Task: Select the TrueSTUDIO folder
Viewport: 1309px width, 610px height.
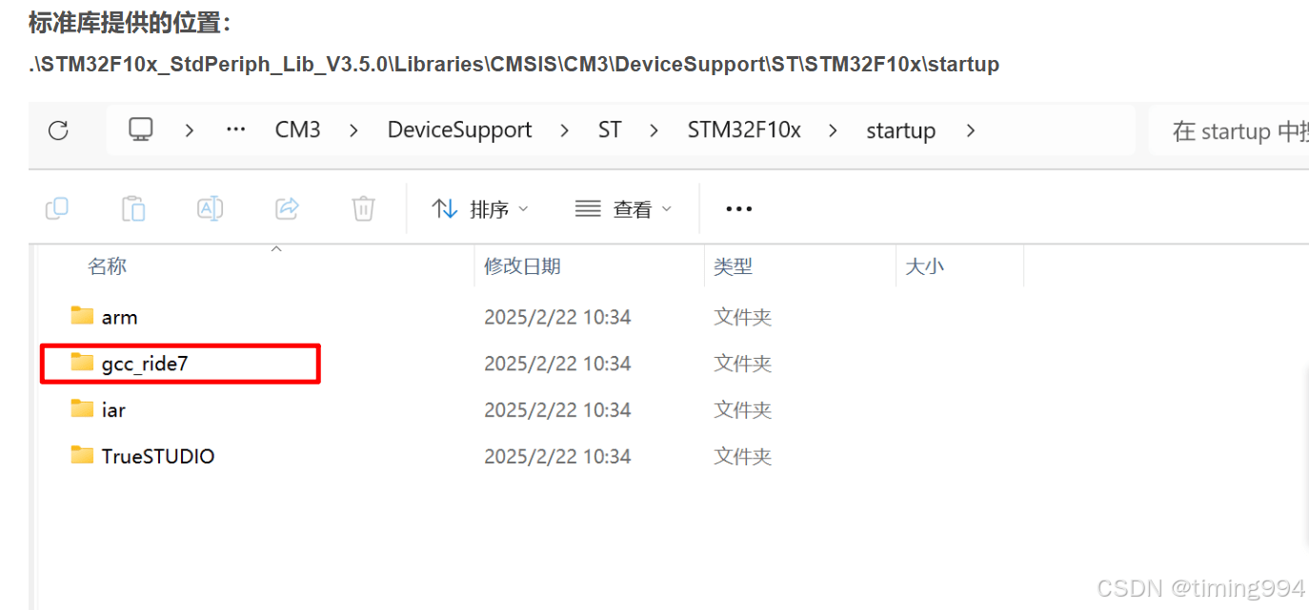Action: coord(157,457)
